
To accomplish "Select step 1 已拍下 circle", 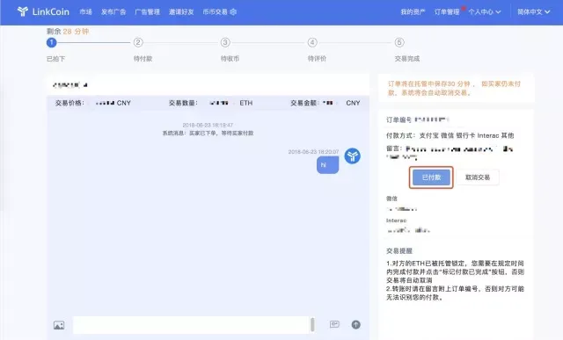I will (x=51, y=43).
